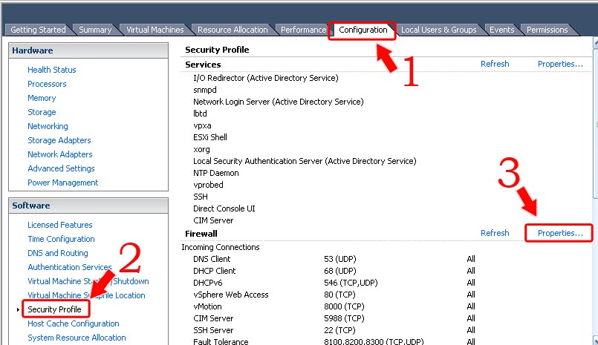Refresh the Services list
The height and width of the screenshot is (345, 598).
[495, 64]
